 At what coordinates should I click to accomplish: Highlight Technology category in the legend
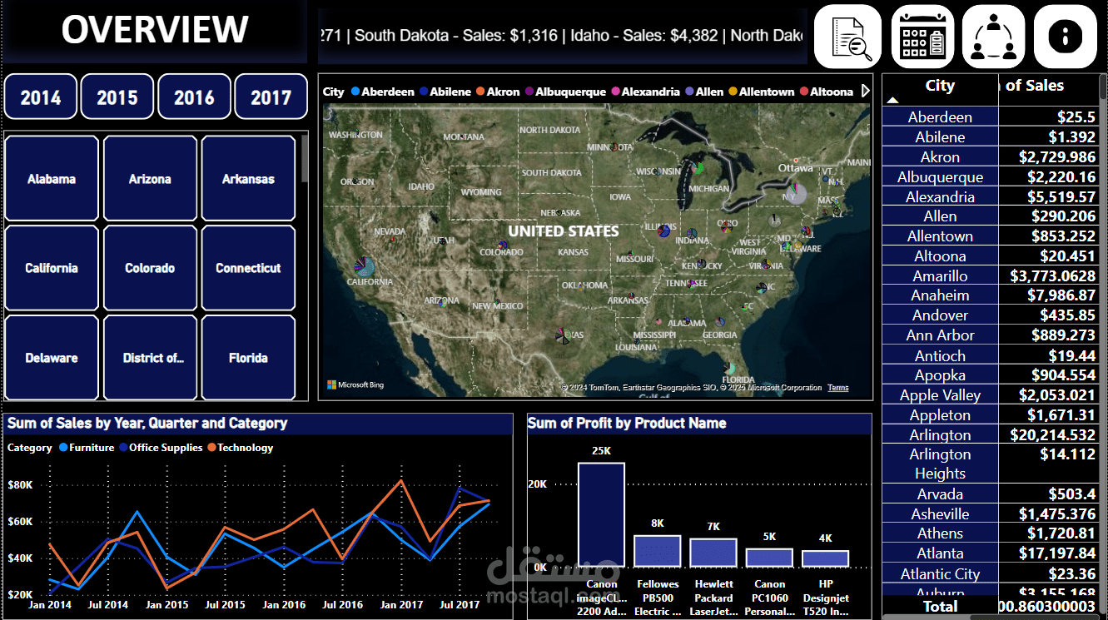(x=240, y=448)
